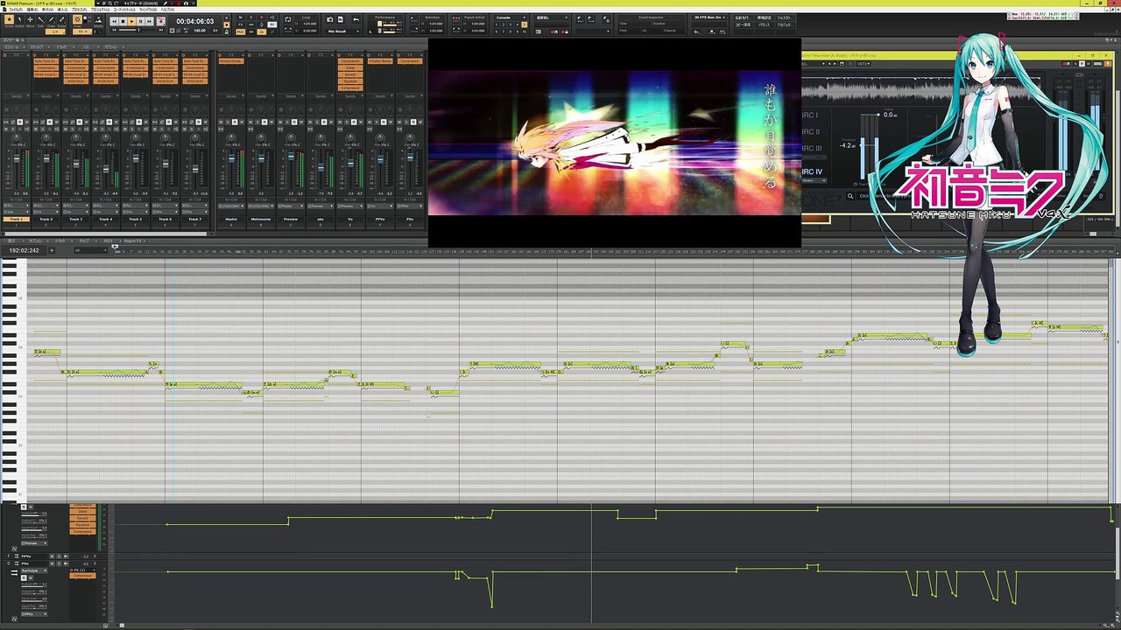
Task: Select the Metronome strip name label
Action: tap(260, 219)
